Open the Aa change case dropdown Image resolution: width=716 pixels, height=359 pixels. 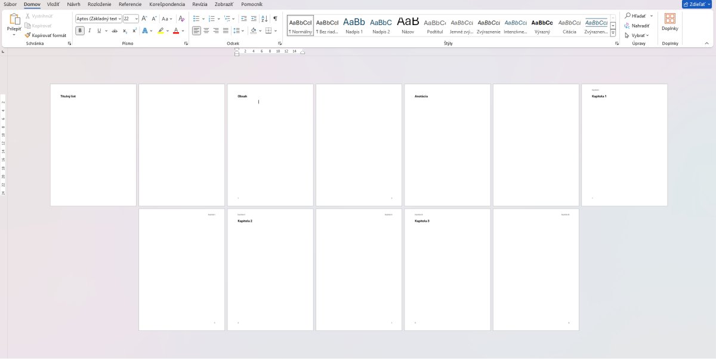pyautogui.click(x=168, y=19)
